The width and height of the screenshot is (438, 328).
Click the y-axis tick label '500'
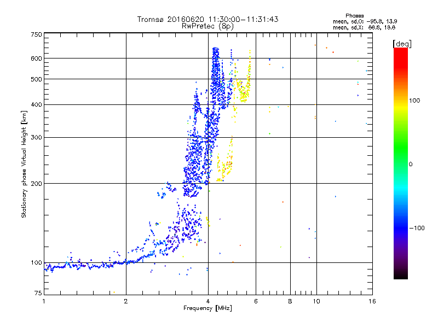36,79
